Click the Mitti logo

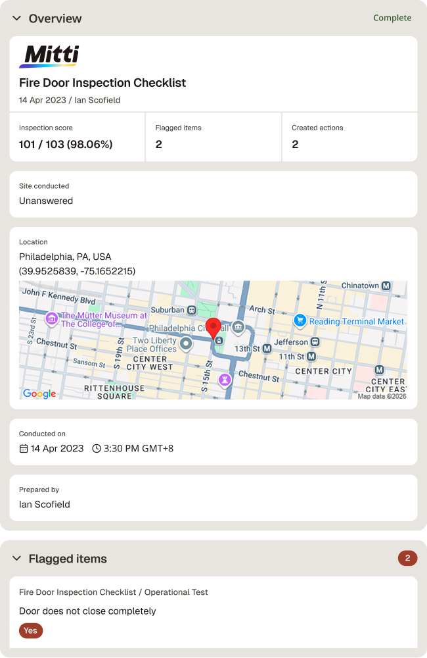(49, 56)
